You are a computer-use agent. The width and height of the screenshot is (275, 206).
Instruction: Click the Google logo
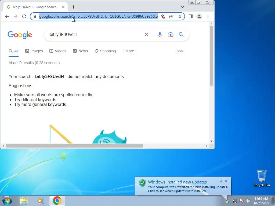point(20,35)
